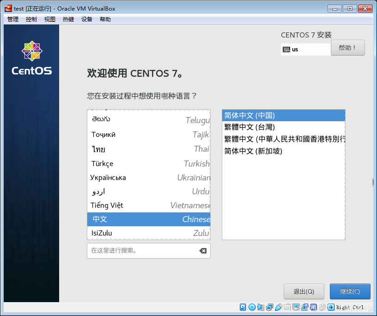Select IsiZulu Zulu language row
This screenshot has height=316, width=377.
(149, 233)
